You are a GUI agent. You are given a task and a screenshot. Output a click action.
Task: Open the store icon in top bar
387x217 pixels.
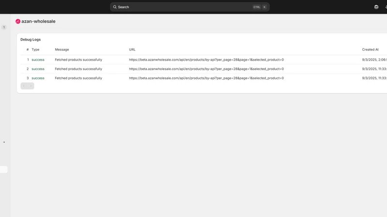(376, 7)
